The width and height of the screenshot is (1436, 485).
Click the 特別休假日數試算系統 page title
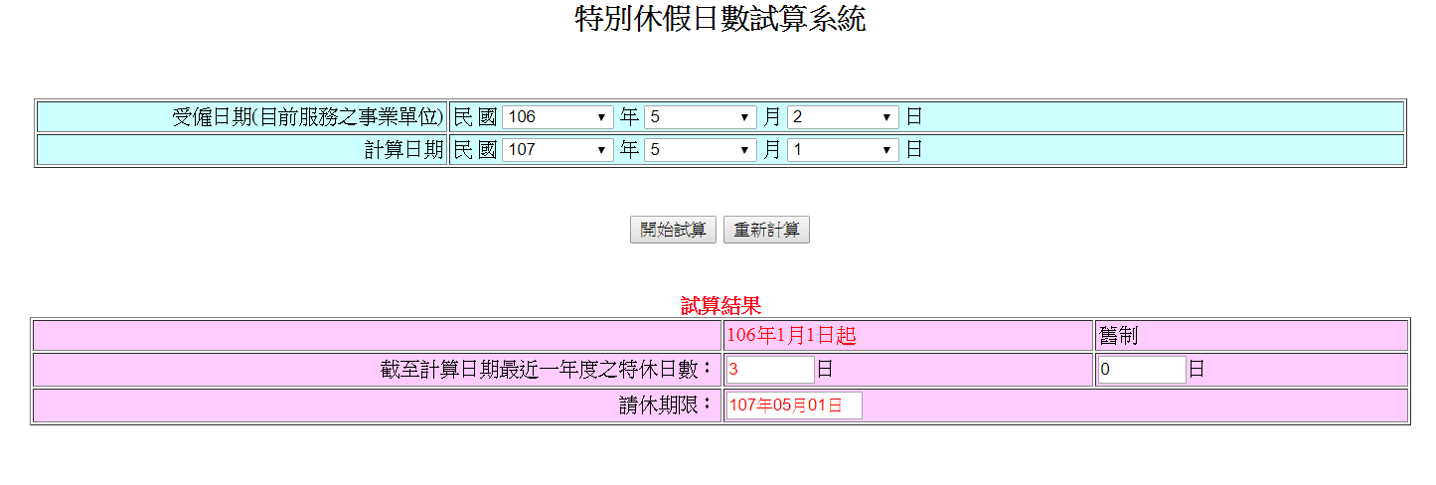[x=720, y=19]
